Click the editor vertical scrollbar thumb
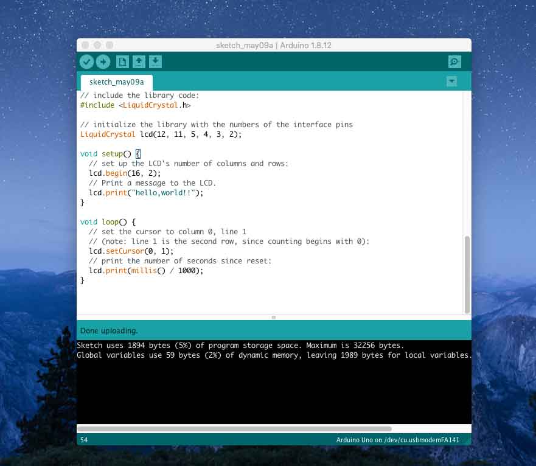 tap(467, 274)
